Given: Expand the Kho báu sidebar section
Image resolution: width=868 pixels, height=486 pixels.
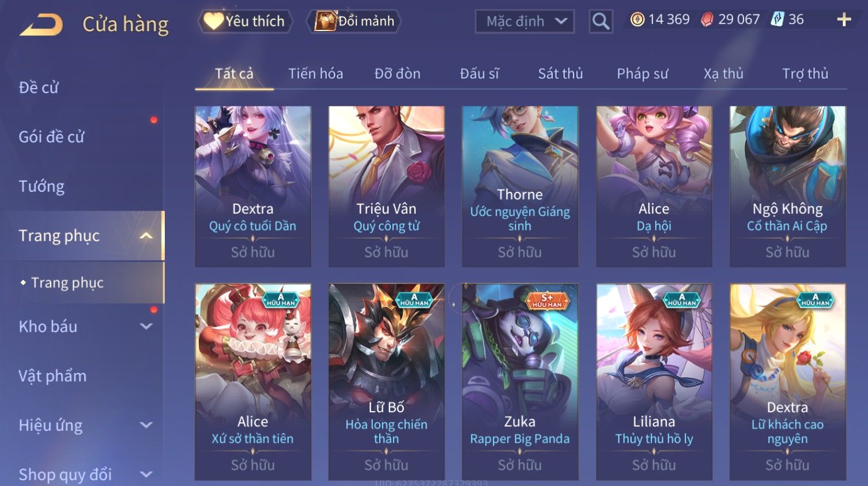Looking at the screenshot, I should click(146, 326).
